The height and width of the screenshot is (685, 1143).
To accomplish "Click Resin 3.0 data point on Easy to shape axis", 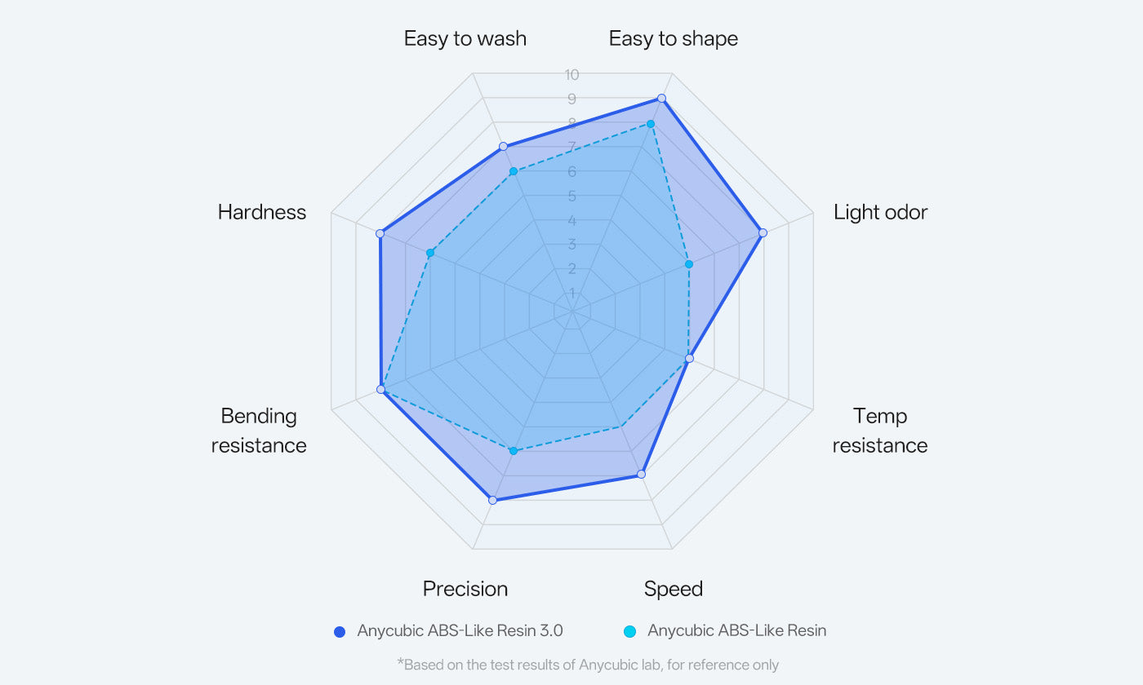I will point(662,99).
